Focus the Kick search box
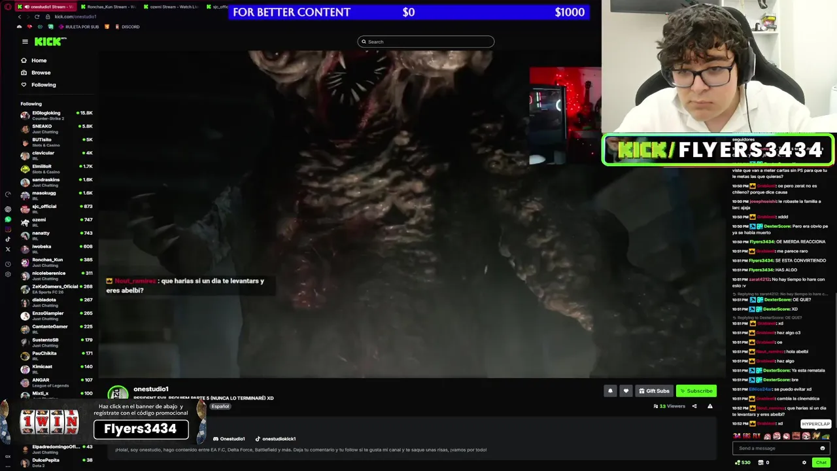Viewport: 837px width, 471px height. click(x=426, y=42)
